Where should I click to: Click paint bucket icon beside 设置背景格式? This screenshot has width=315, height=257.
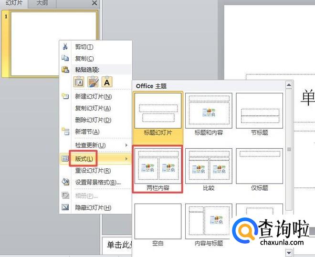point(65,182)
